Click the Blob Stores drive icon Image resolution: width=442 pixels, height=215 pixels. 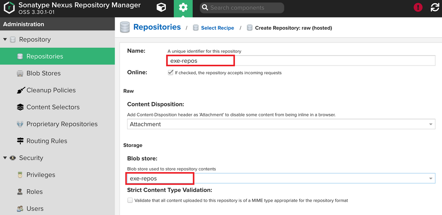click(20, 74)
